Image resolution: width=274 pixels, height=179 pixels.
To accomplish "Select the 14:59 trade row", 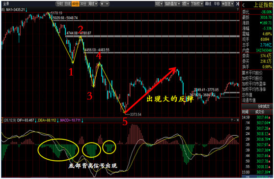I will tap(257, 118).
